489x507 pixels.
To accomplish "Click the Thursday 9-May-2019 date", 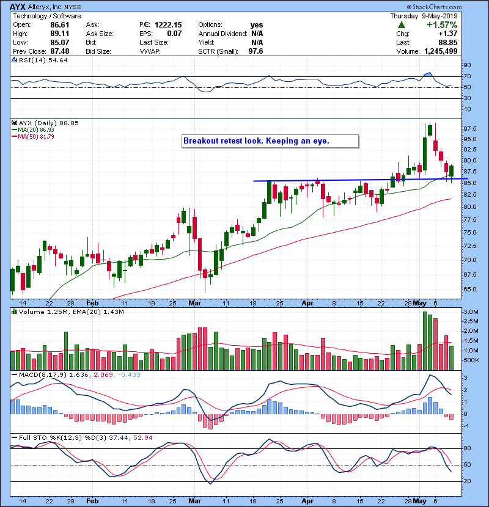I will click(x=424, y=16).
